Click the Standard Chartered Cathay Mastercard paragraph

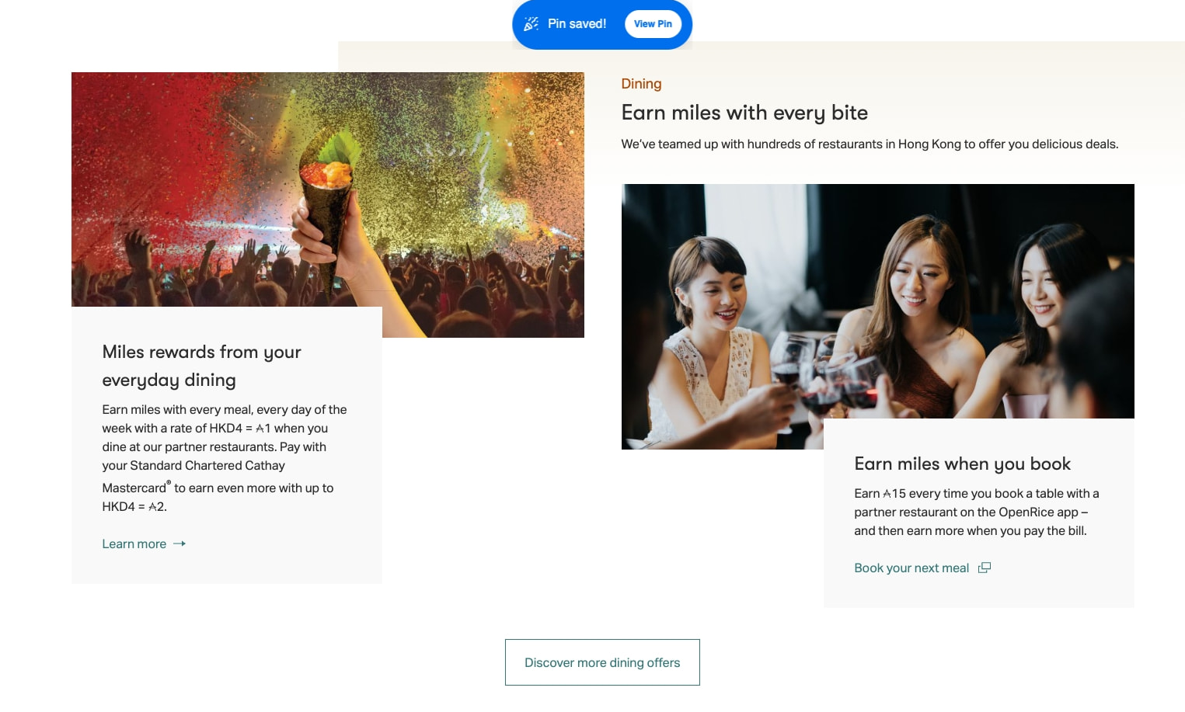(x=225, y=458)
